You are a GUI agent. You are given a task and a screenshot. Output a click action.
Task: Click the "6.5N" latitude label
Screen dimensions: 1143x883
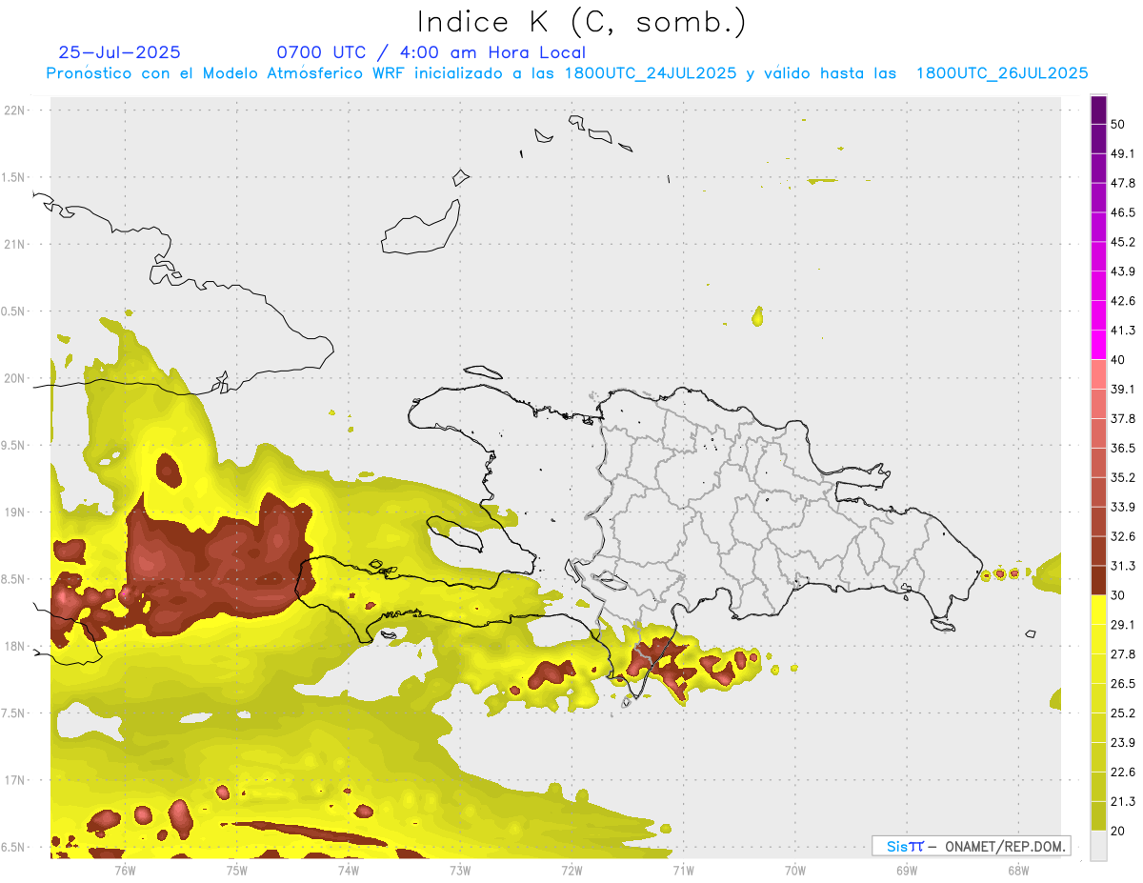14,847
